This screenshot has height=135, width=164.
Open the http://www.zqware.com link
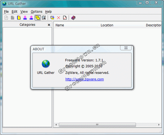click(85, 79)
